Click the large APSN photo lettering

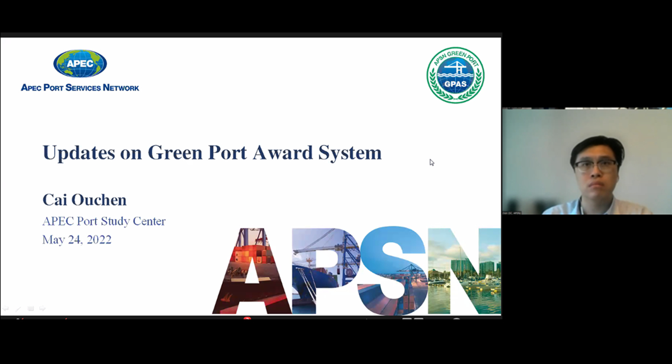357,271
